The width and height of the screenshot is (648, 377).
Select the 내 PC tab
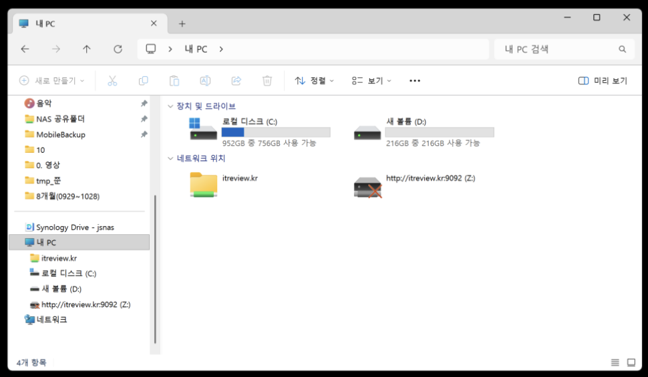coord(80,23)
